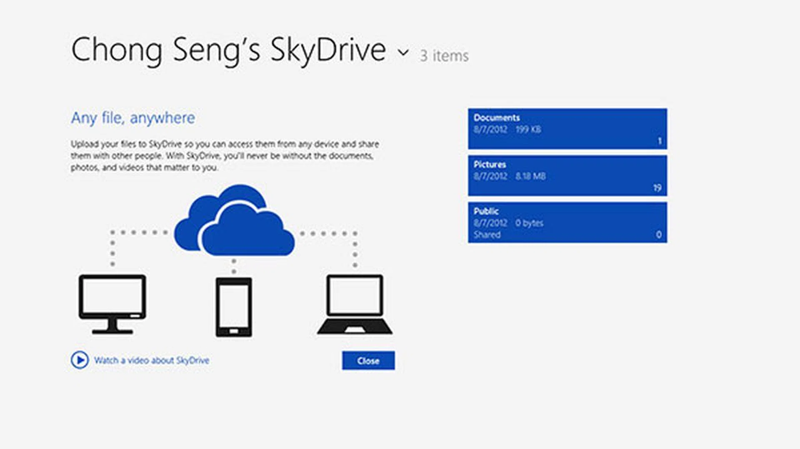Click the desktop monitor icon
This screenshot has height=449, width=800.
tap(112, 304)
